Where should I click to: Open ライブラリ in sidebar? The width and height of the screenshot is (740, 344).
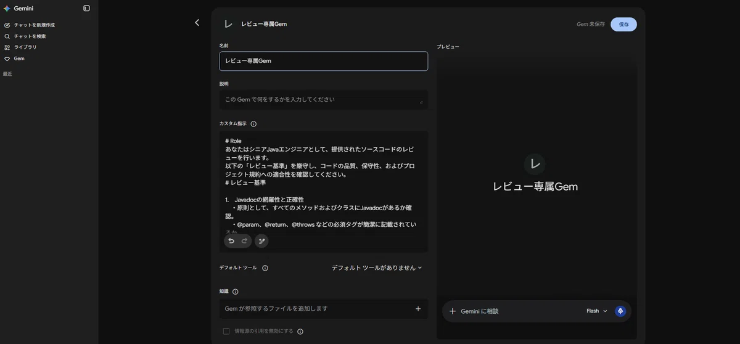tap(25, 47)
